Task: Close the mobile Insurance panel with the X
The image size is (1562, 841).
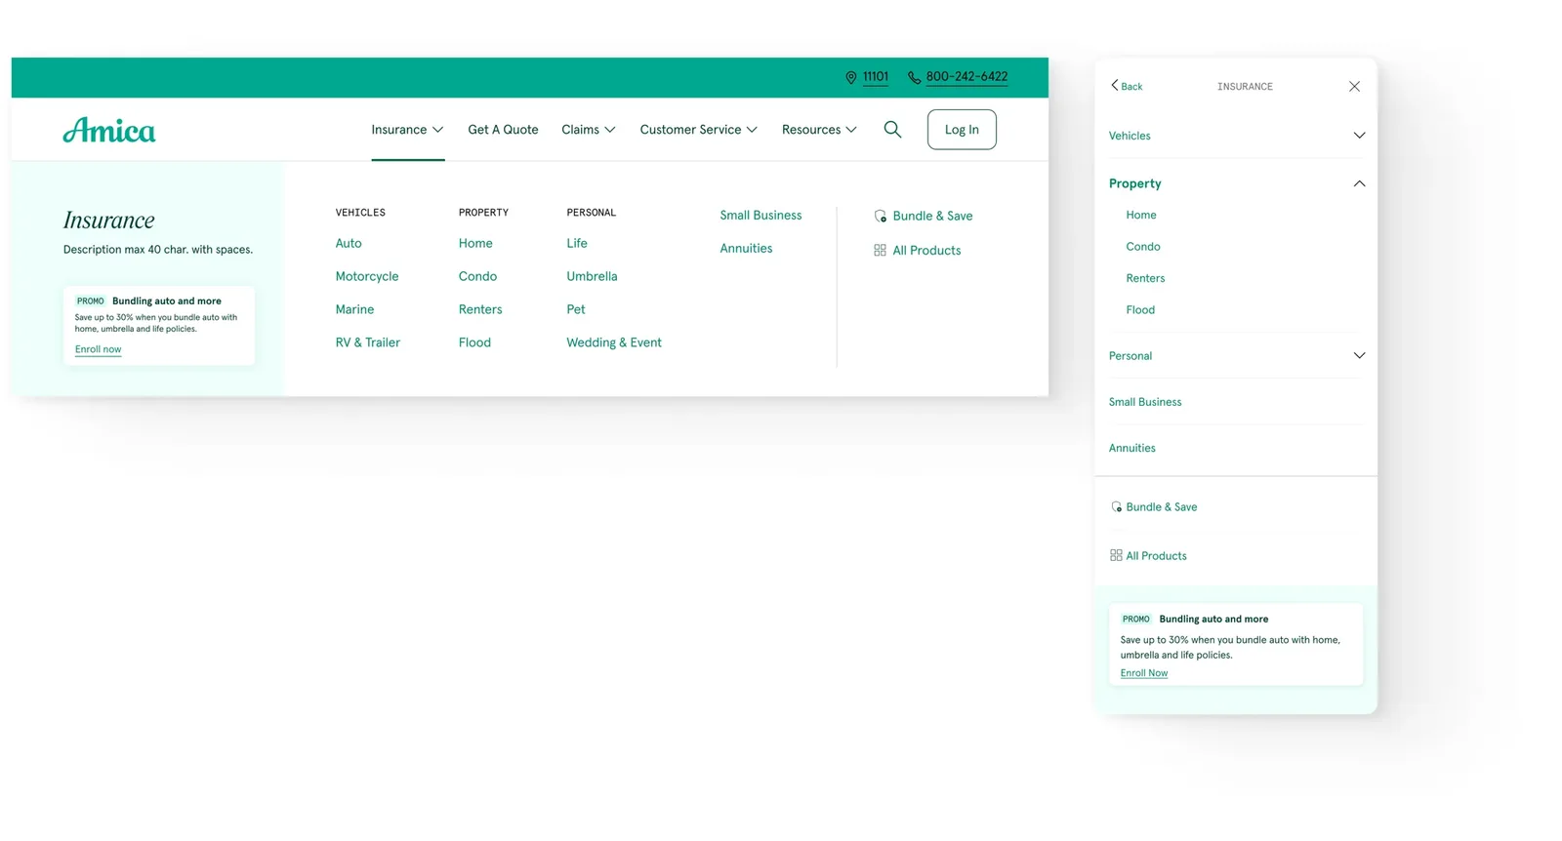Action: click(1354, 86)
